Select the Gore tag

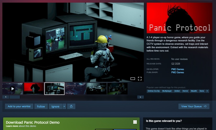click(202, 91)
